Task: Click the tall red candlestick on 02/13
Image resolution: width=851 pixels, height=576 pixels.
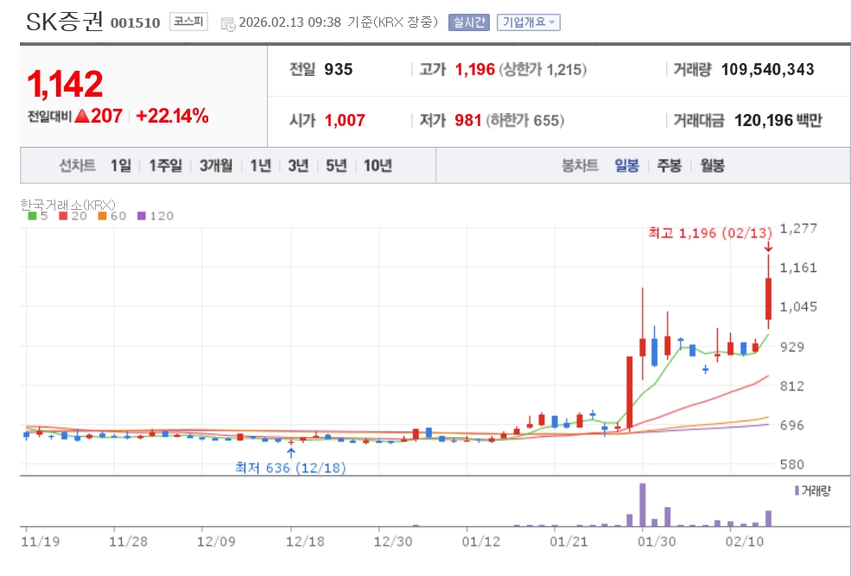Action: tap(769, 298)
